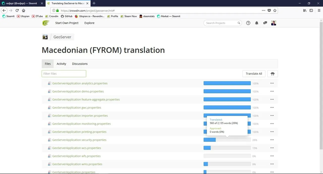Open the Explore menu item
Screen dimensions: 323x174
[x=89, y=23]
